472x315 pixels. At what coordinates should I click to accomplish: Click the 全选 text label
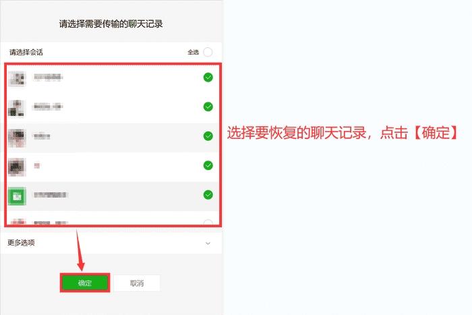pyautogui.click(x=194, y=52)
